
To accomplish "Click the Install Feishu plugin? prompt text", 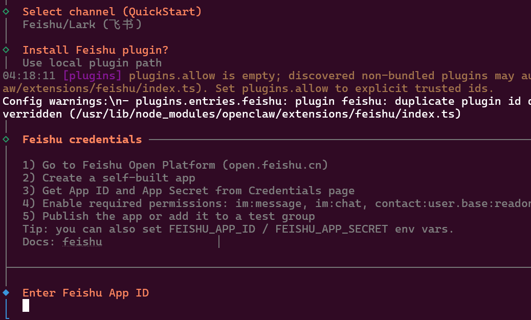I will 95,50.
